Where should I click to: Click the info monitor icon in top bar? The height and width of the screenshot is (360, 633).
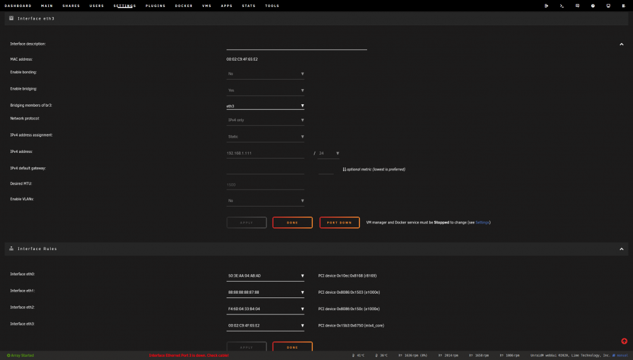[608, 6]
